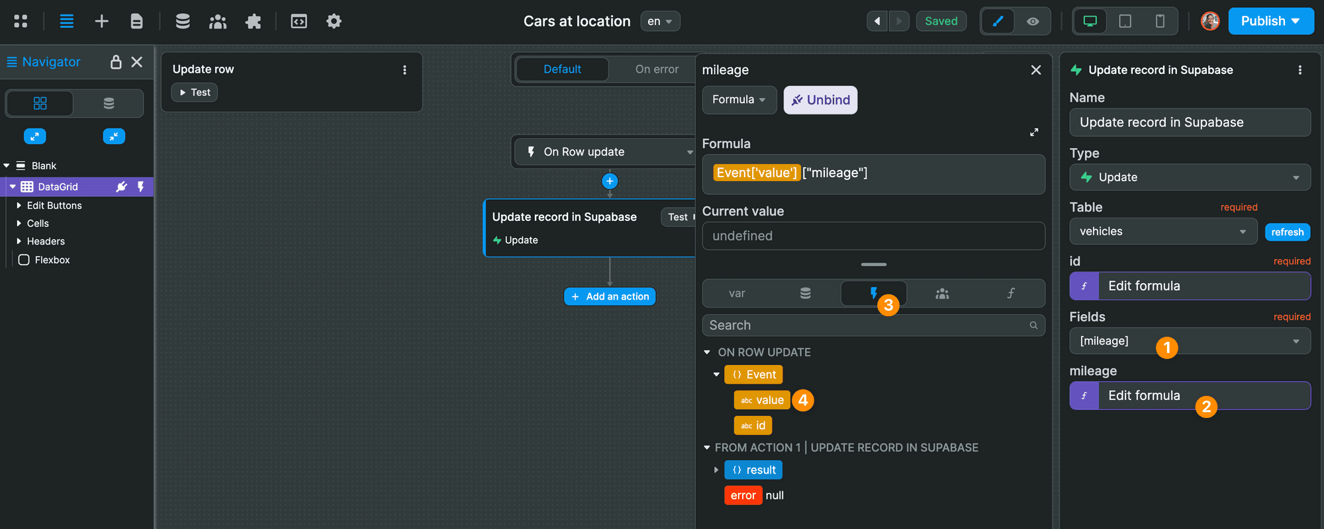This screenshot has width=1324, height=529.
Task: Open the Table vehicles dropdown
Action: click(x=1163, y=231)
